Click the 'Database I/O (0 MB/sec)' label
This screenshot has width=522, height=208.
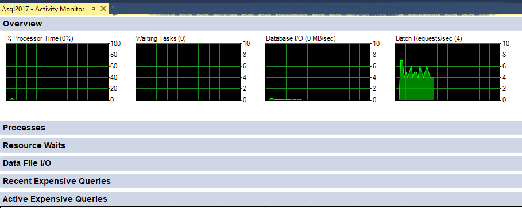click(x=300, y=38)
